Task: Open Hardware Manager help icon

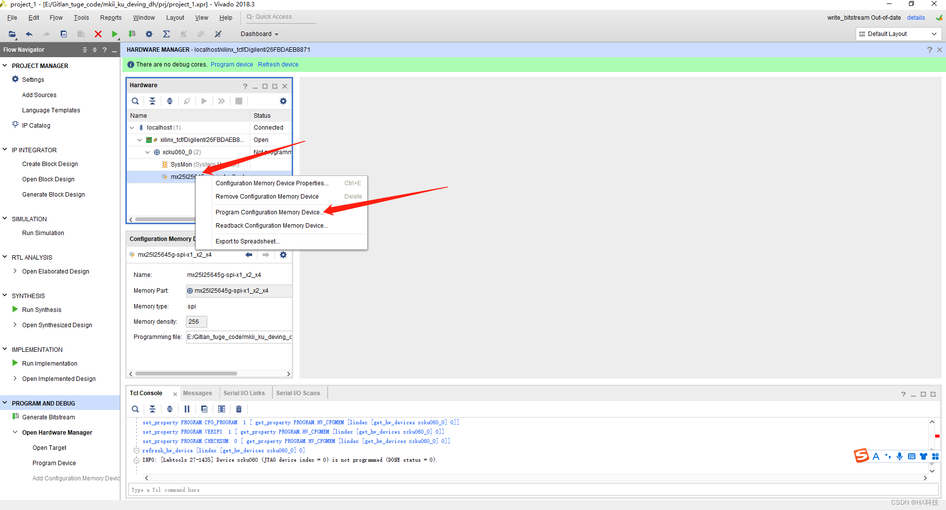Action: pos(930,50)
